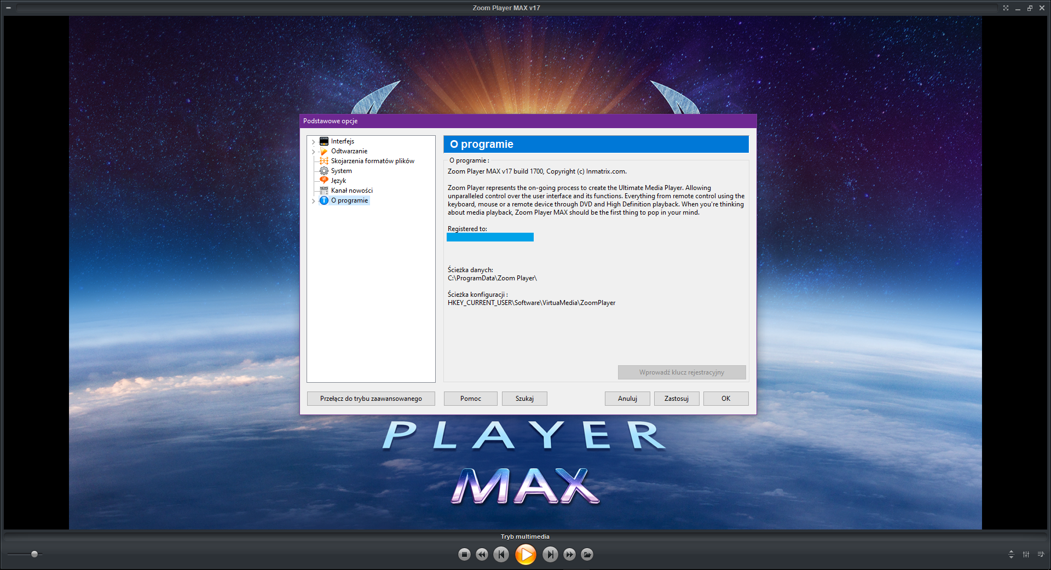This screenshot has height=570, width=1051.
Task: Click the System gear icon
Action: [x=324, y=171]
